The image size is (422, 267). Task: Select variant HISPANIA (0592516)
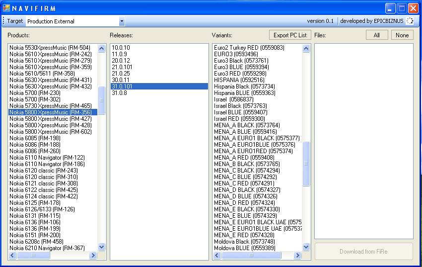click(258, 80)
